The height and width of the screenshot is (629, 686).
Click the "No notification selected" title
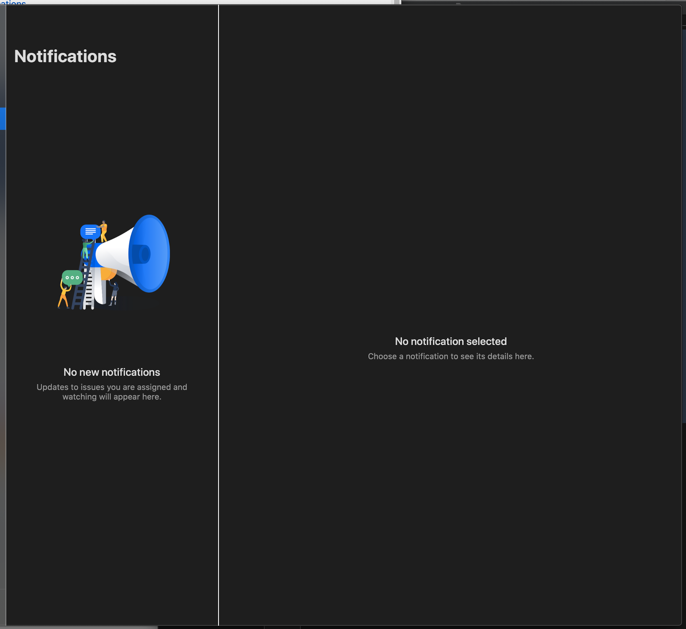[x=451, y=341]
